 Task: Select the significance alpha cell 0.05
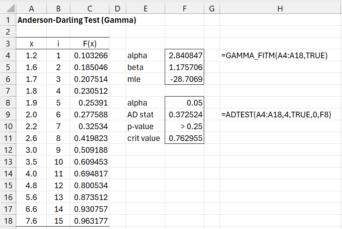184,103
